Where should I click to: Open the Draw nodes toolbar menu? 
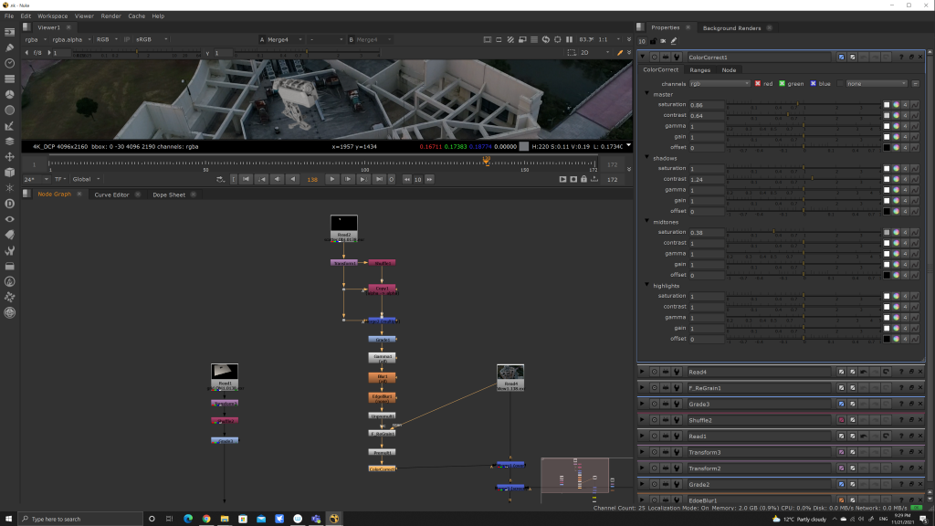point(10,47)
